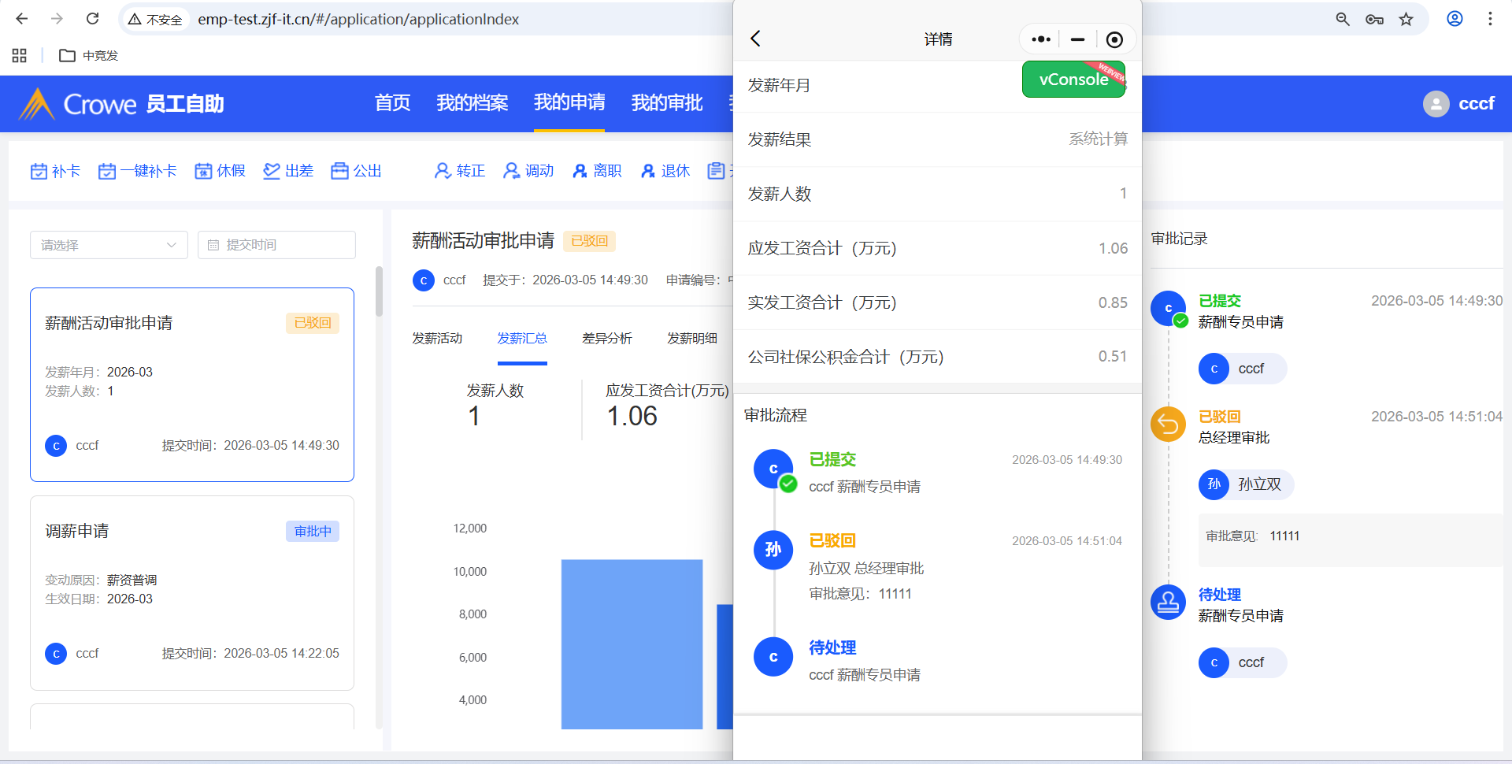Switch to the 差异分析 tab
This screenshot has height=764, width=1512.
606,338
